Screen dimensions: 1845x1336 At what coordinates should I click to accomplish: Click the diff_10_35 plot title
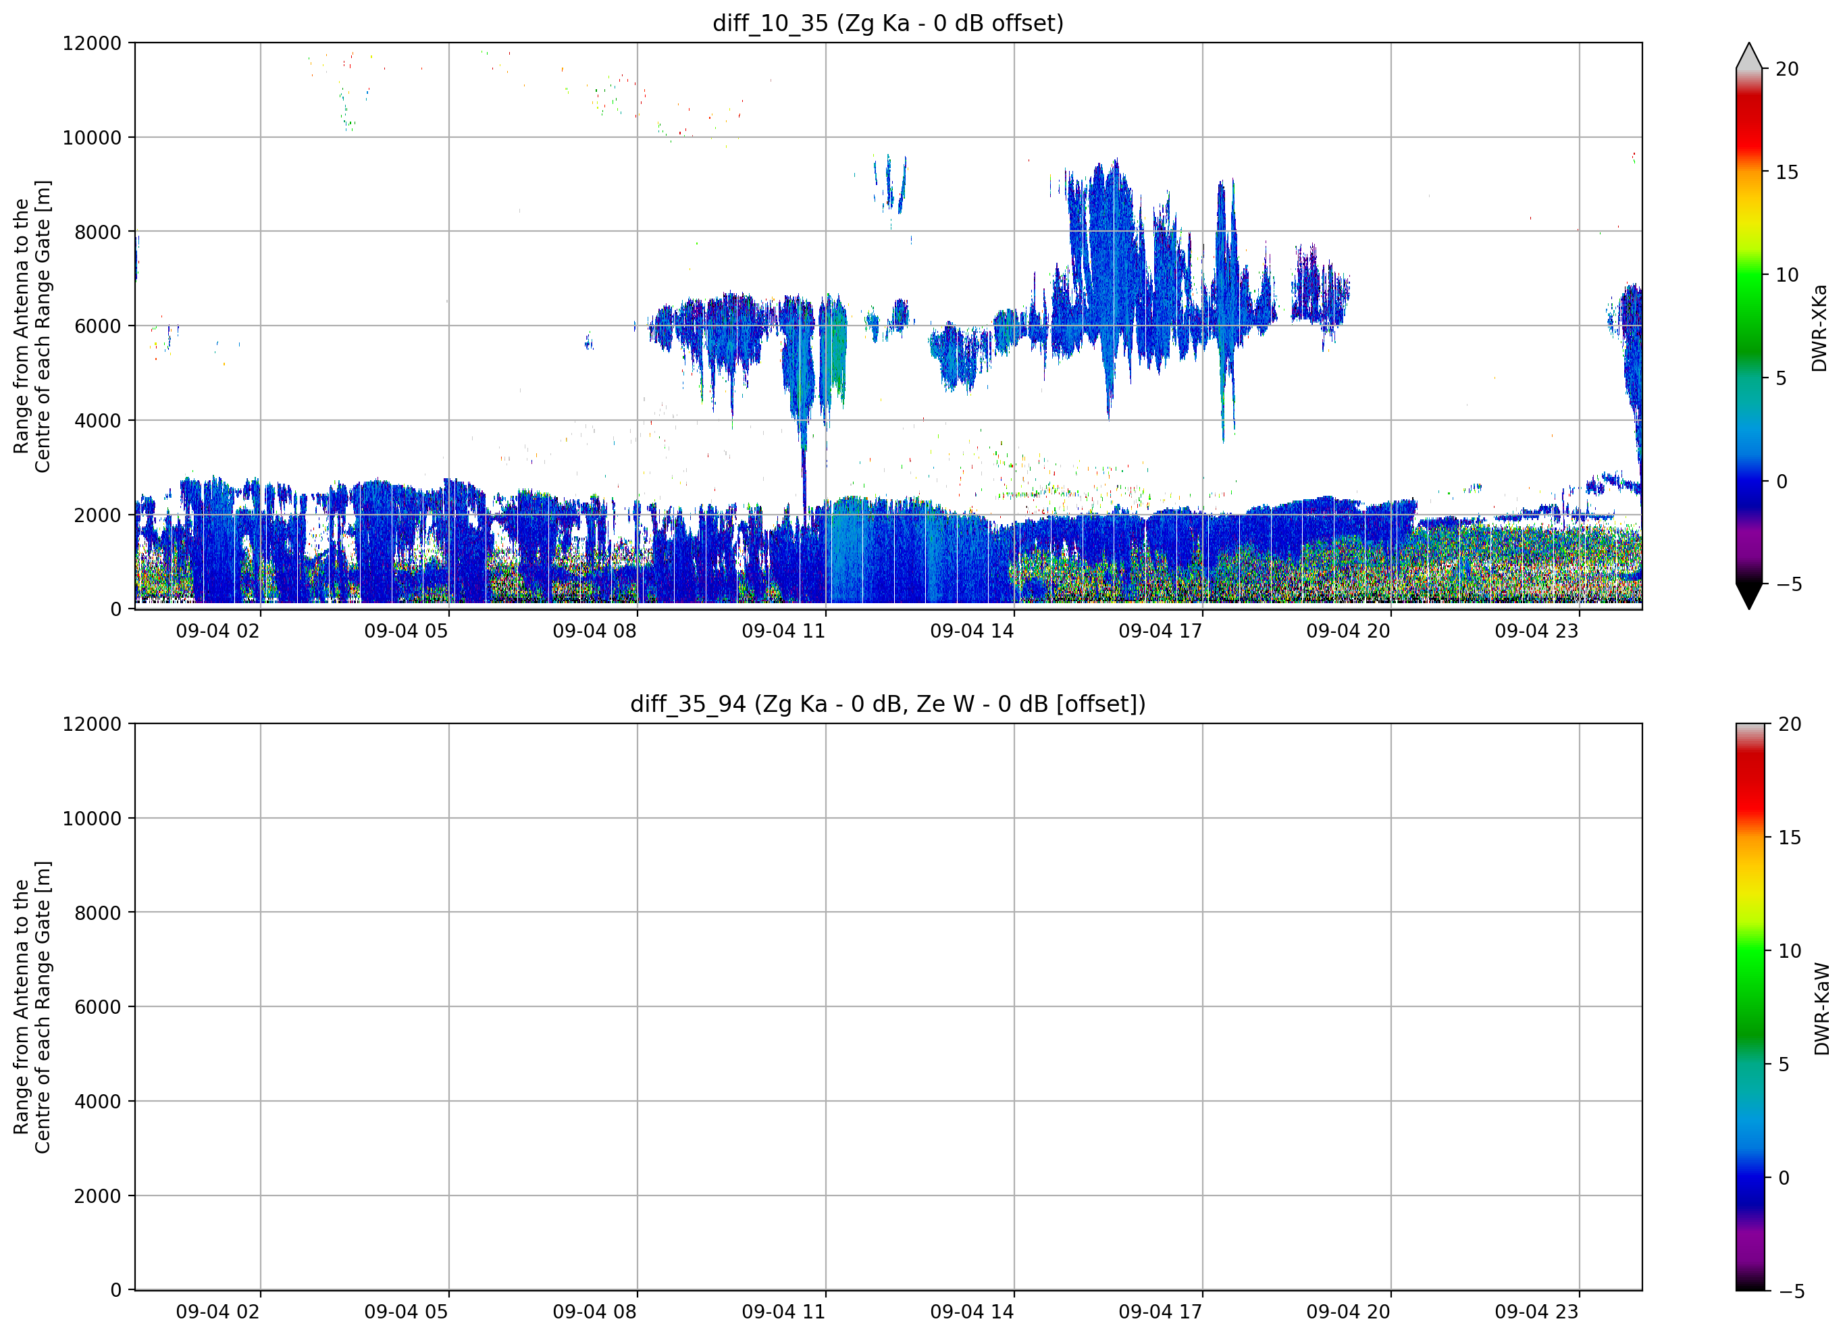[x=887, y=23]
